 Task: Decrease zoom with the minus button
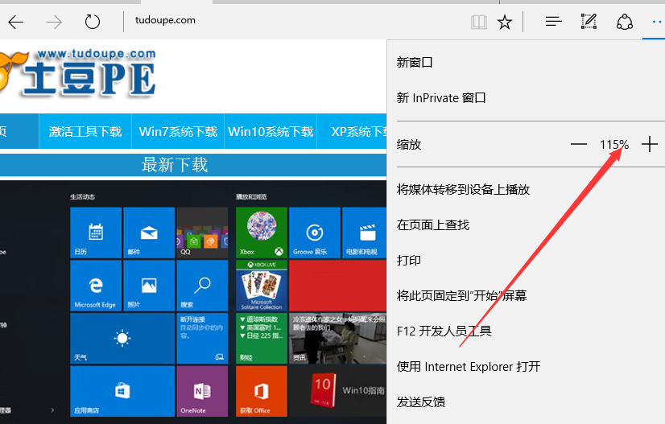[579, 144]
